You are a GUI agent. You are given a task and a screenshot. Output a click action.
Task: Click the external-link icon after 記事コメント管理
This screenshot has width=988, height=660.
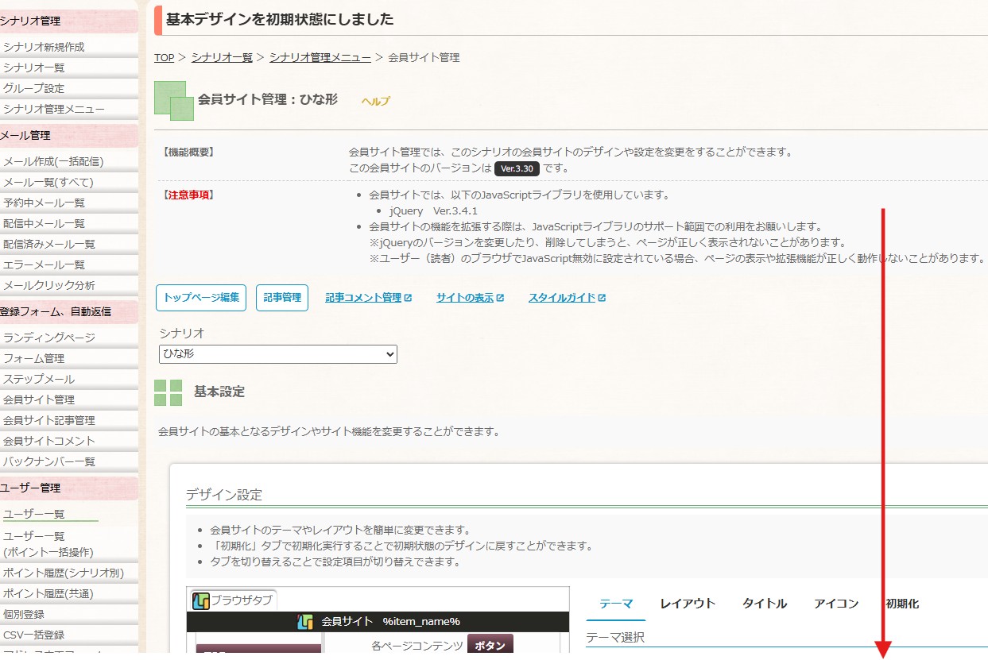[409, 298]
